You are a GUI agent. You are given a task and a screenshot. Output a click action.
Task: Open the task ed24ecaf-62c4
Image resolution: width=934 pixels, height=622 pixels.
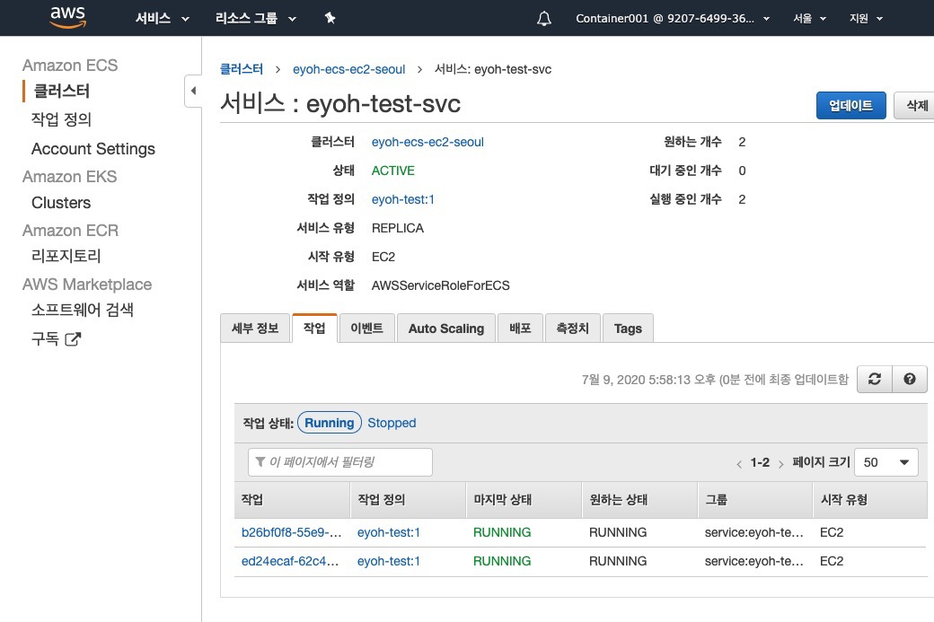(290, 561)
